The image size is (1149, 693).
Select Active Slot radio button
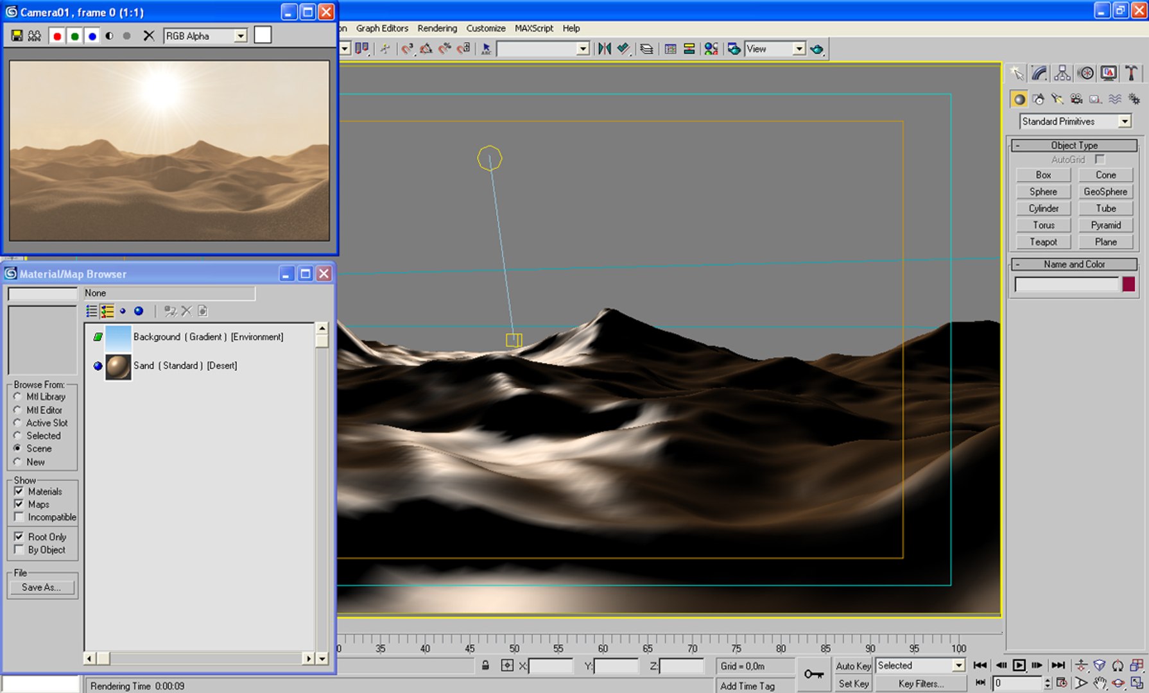pyautogui.click(x=17, y=423)
